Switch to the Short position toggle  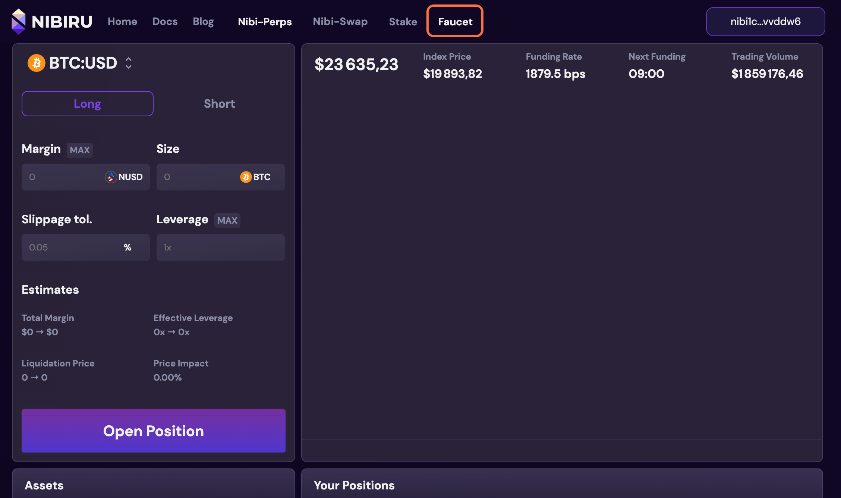(219, 104)
